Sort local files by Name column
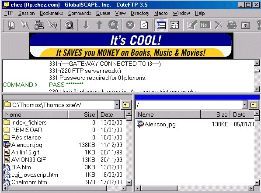This screenshot has width=261, height=193. 35,114
